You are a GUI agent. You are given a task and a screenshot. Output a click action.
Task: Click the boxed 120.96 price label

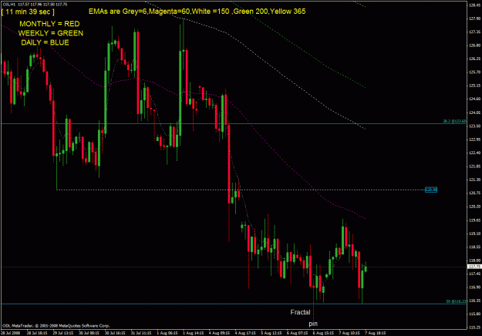pos(431,190)
